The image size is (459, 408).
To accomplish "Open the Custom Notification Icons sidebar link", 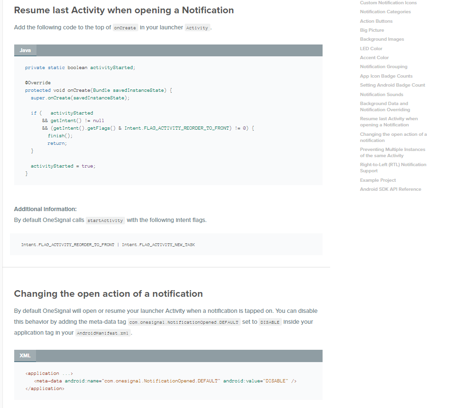I will tap(388, 2).
